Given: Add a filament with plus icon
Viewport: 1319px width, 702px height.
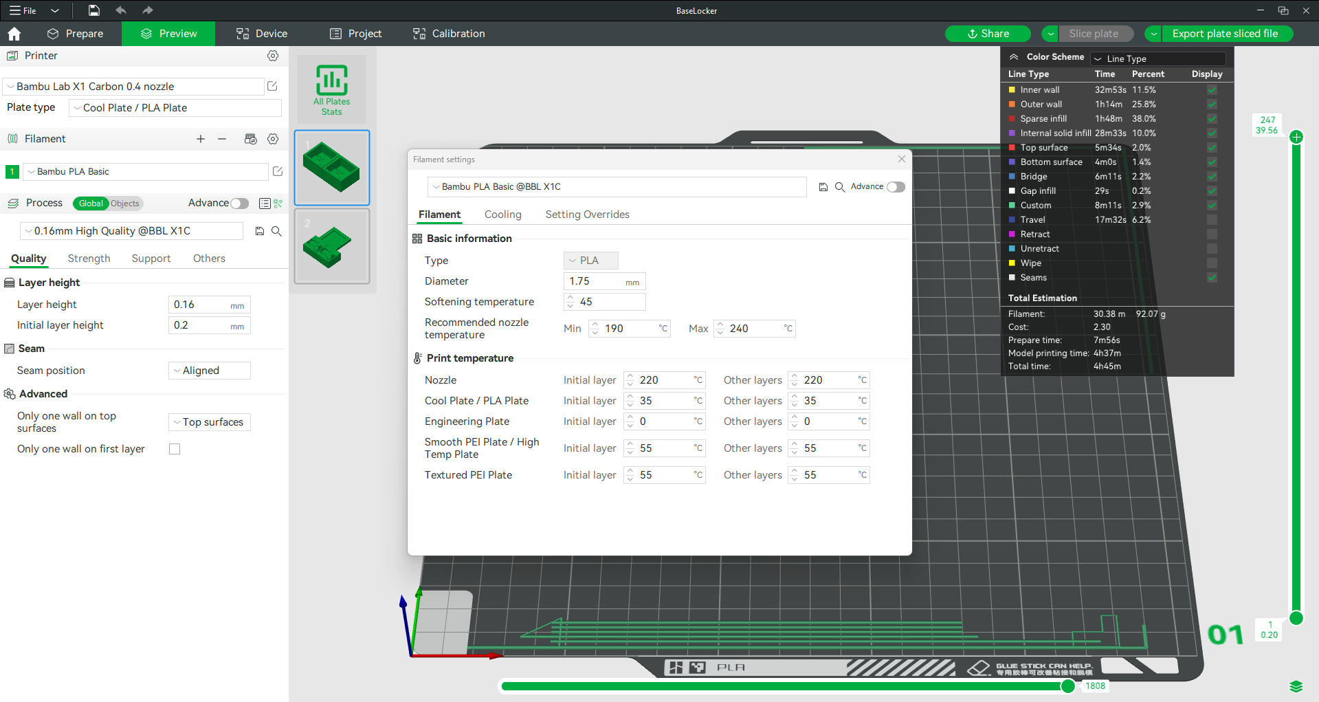Looking at the screenshot, I should [x=201, y=139].
